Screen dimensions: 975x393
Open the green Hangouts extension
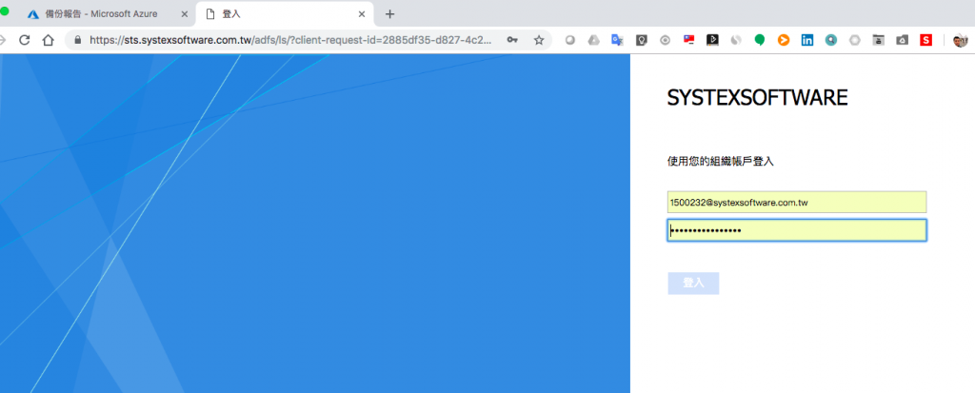click(x=760, y=40)
